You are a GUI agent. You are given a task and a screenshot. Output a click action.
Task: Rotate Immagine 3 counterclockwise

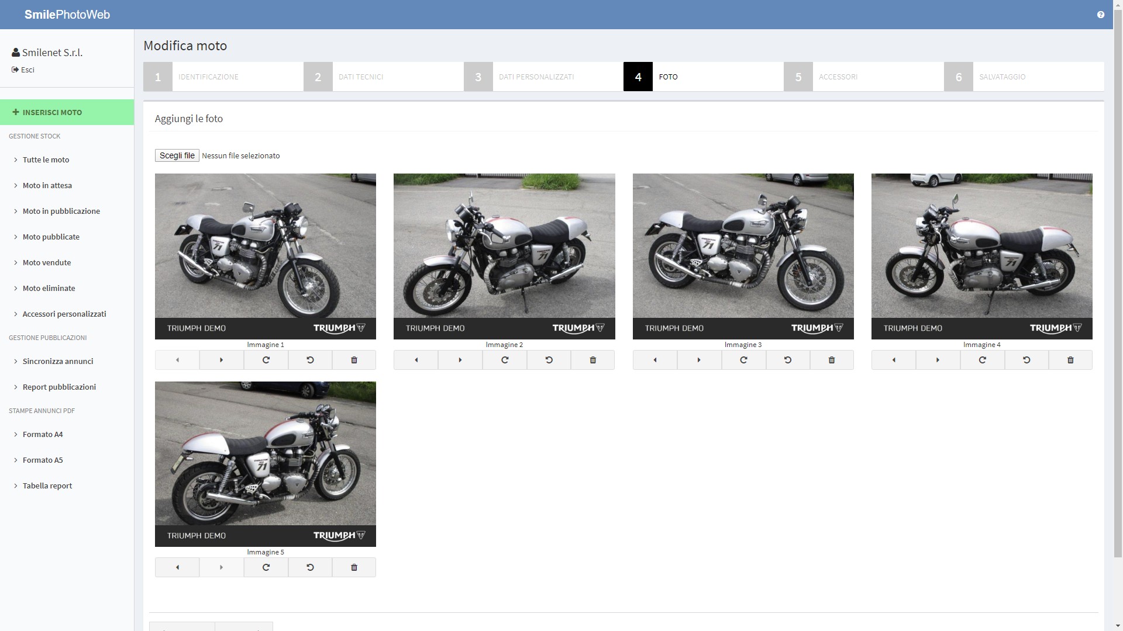point(787,360)
